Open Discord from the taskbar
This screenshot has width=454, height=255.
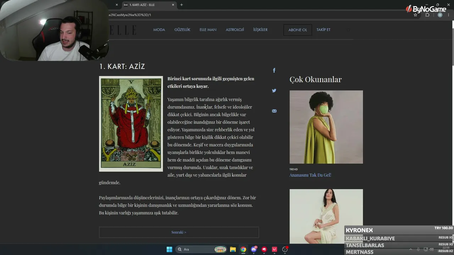(254, 249)
